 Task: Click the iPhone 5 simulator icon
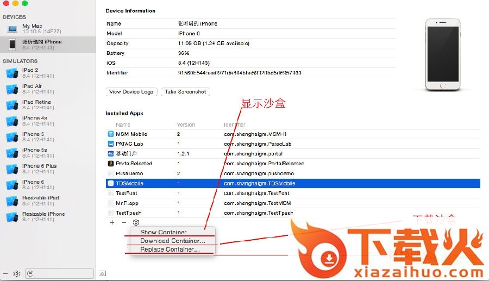pyautogui.click(x=12, y=137)
